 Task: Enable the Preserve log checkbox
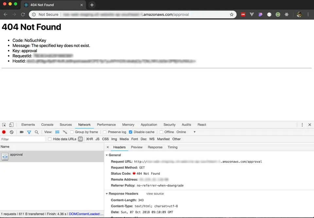pos(105,132)
